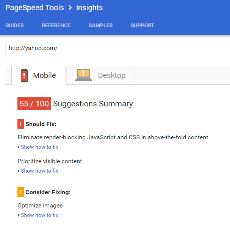Click the red mobile phone warning icon
The image size is (230, 226).
pos(24,76)
